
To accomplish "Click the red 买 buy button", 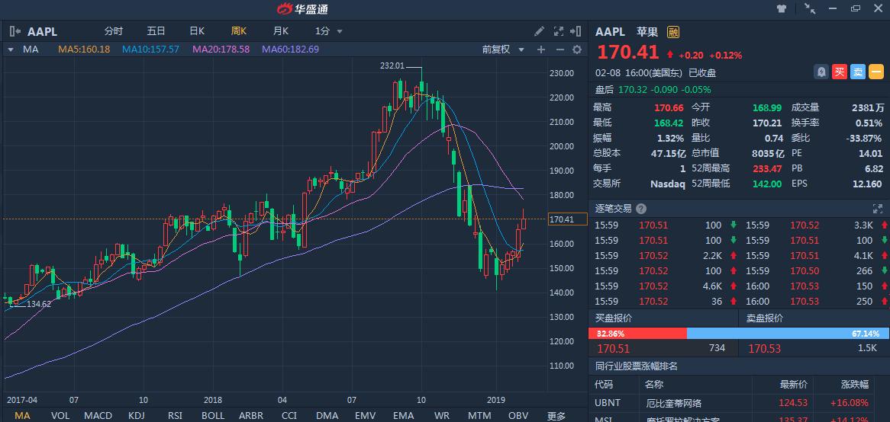I will tap(840, 72).
